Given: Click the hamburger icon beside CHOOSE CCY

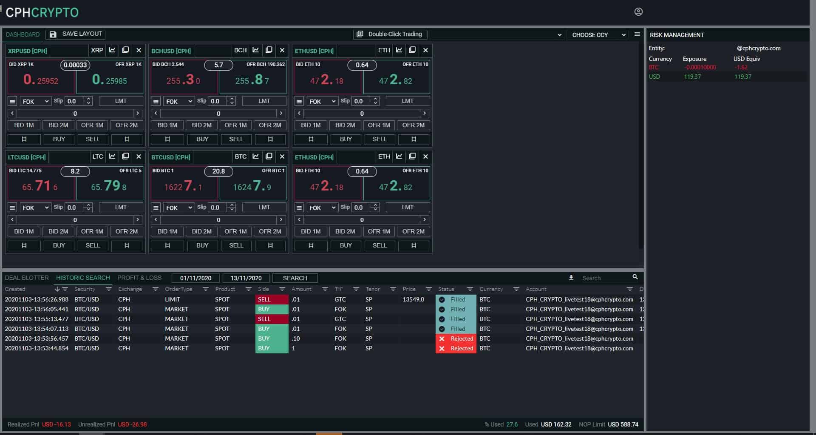Looking at the screenshot, I should tap(636, 34).
